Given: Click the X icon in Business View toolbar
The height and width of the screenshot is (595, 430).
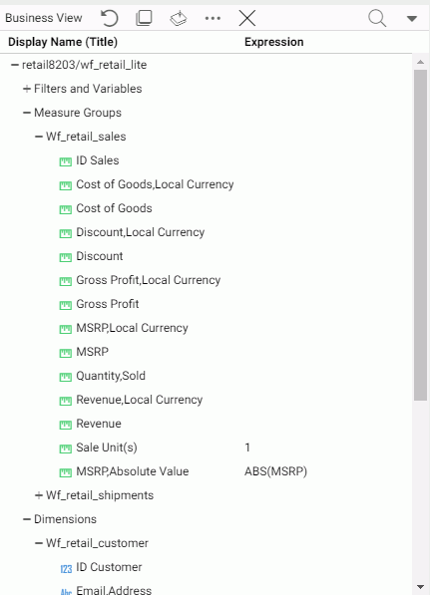Looking at the screenshot, I should 246,18.
